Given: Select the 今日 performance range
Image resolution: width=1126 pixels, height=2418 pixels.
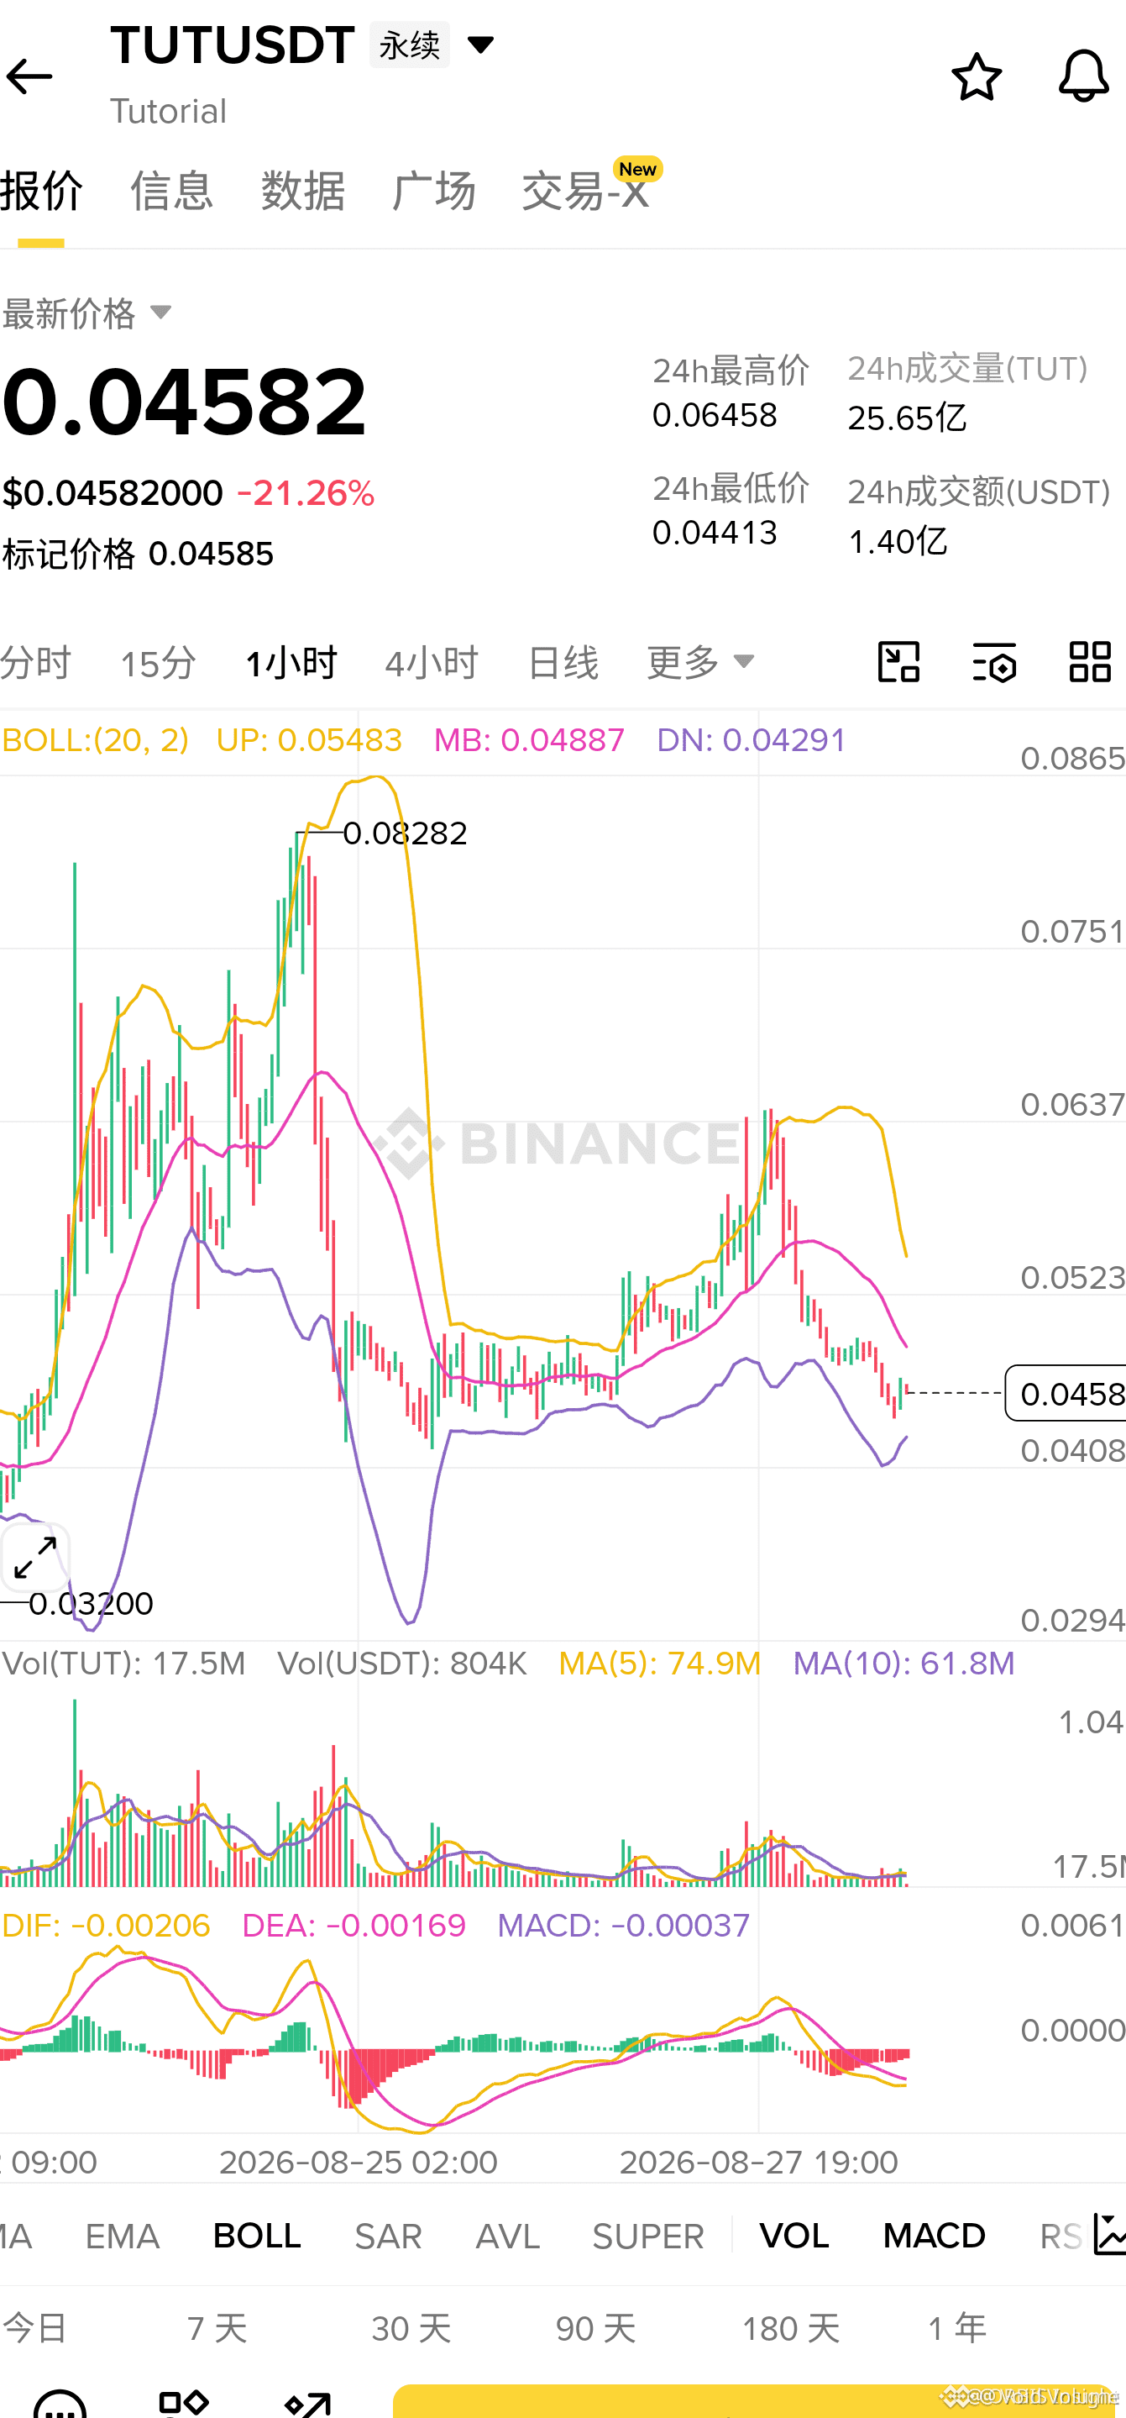Looking at the screenshot, I should pos(34,2329).
